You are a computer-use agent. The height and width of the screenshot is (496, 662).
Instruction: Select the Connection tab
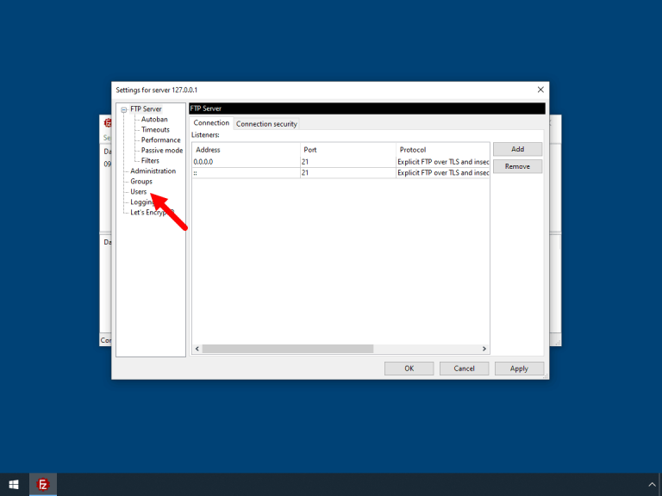(x=211, y=123)
